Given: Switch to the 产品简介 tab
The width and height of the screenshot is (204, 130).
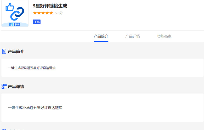Looking at the screenshot, I should point(101,36).
